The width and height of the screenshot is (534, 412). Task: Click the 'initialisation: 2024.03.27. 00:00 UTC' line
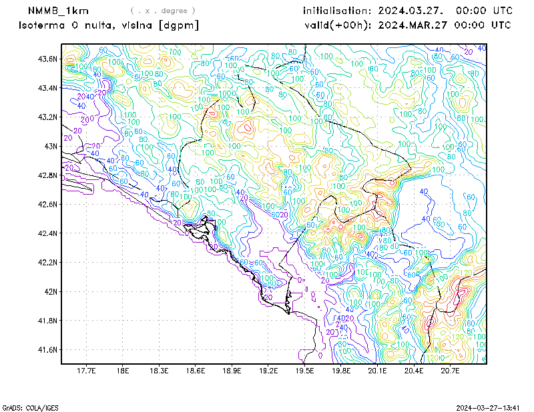coord(408,11)
